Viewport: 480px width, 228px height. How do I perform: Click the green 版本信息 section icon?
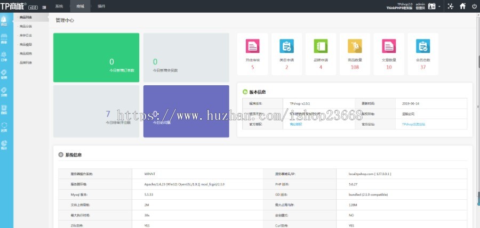point(245,92)
